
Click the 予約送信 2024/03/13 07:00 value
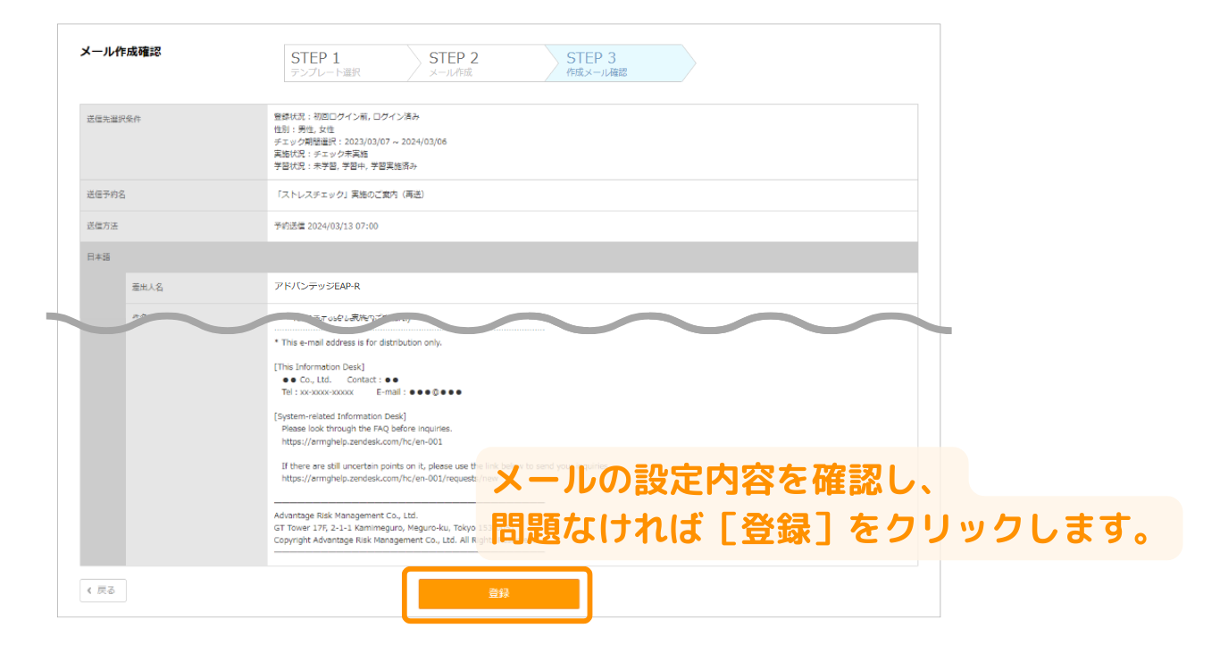click(x=326, y=226)
